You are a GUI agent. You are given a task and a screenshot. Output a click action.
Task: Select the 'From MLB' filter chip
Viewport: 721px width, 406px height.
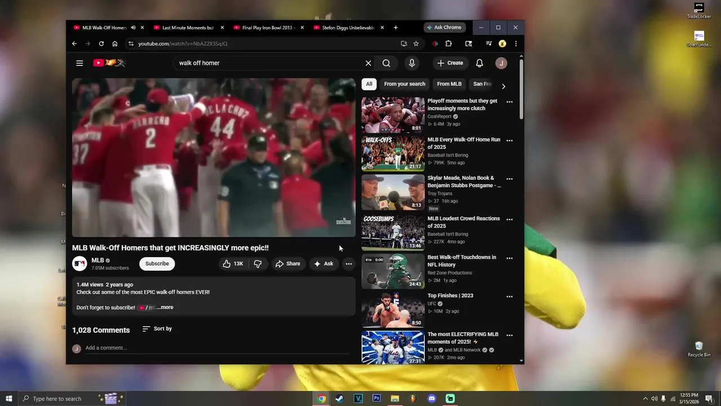point(449,84)
